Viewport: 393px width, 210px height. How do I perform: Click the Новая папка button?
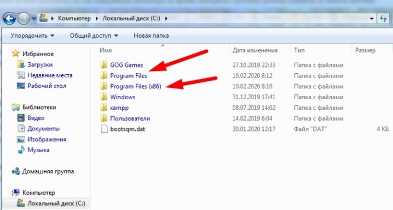[x=151, y=35]
